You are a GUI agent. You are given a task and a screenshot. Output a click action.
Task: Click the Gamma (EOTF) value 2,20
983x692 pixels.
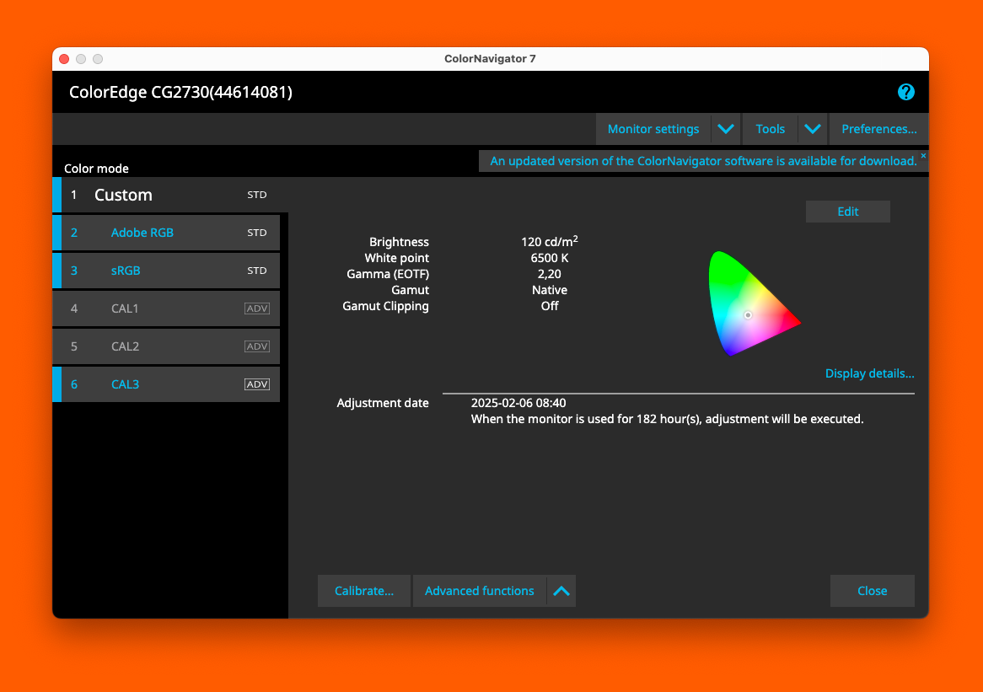(x=549, y=274)
